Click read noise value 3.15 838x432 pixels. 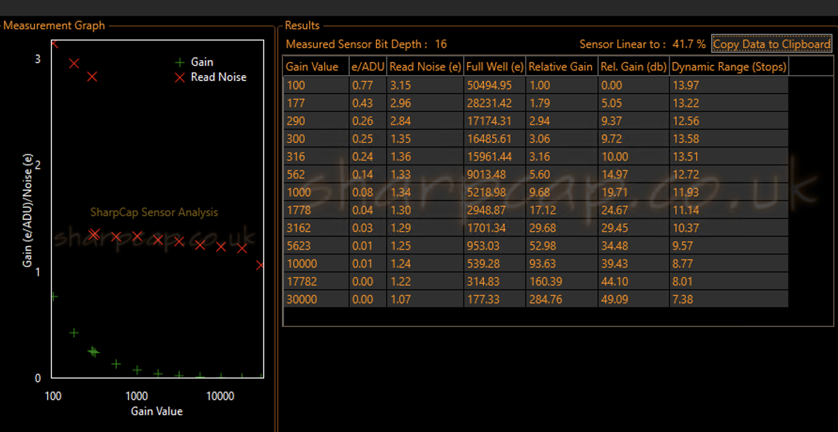point(425,85)
